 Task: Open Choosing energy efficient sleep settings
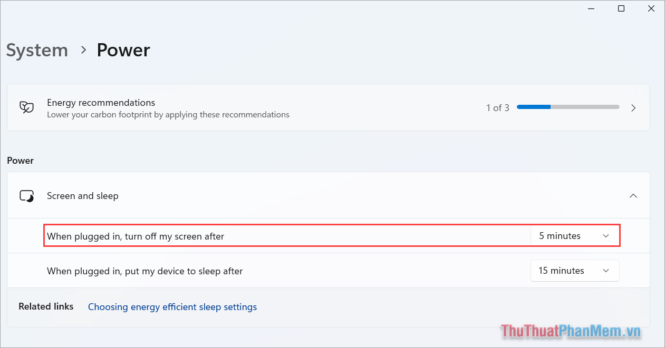pos(172,307)
